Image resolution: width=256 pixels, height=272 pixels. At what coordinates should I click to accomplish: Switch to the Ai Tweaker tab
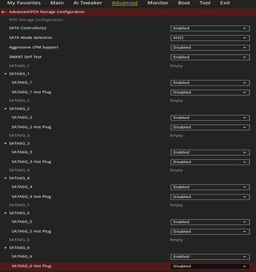pyautogui.click(x=88, y=3)
